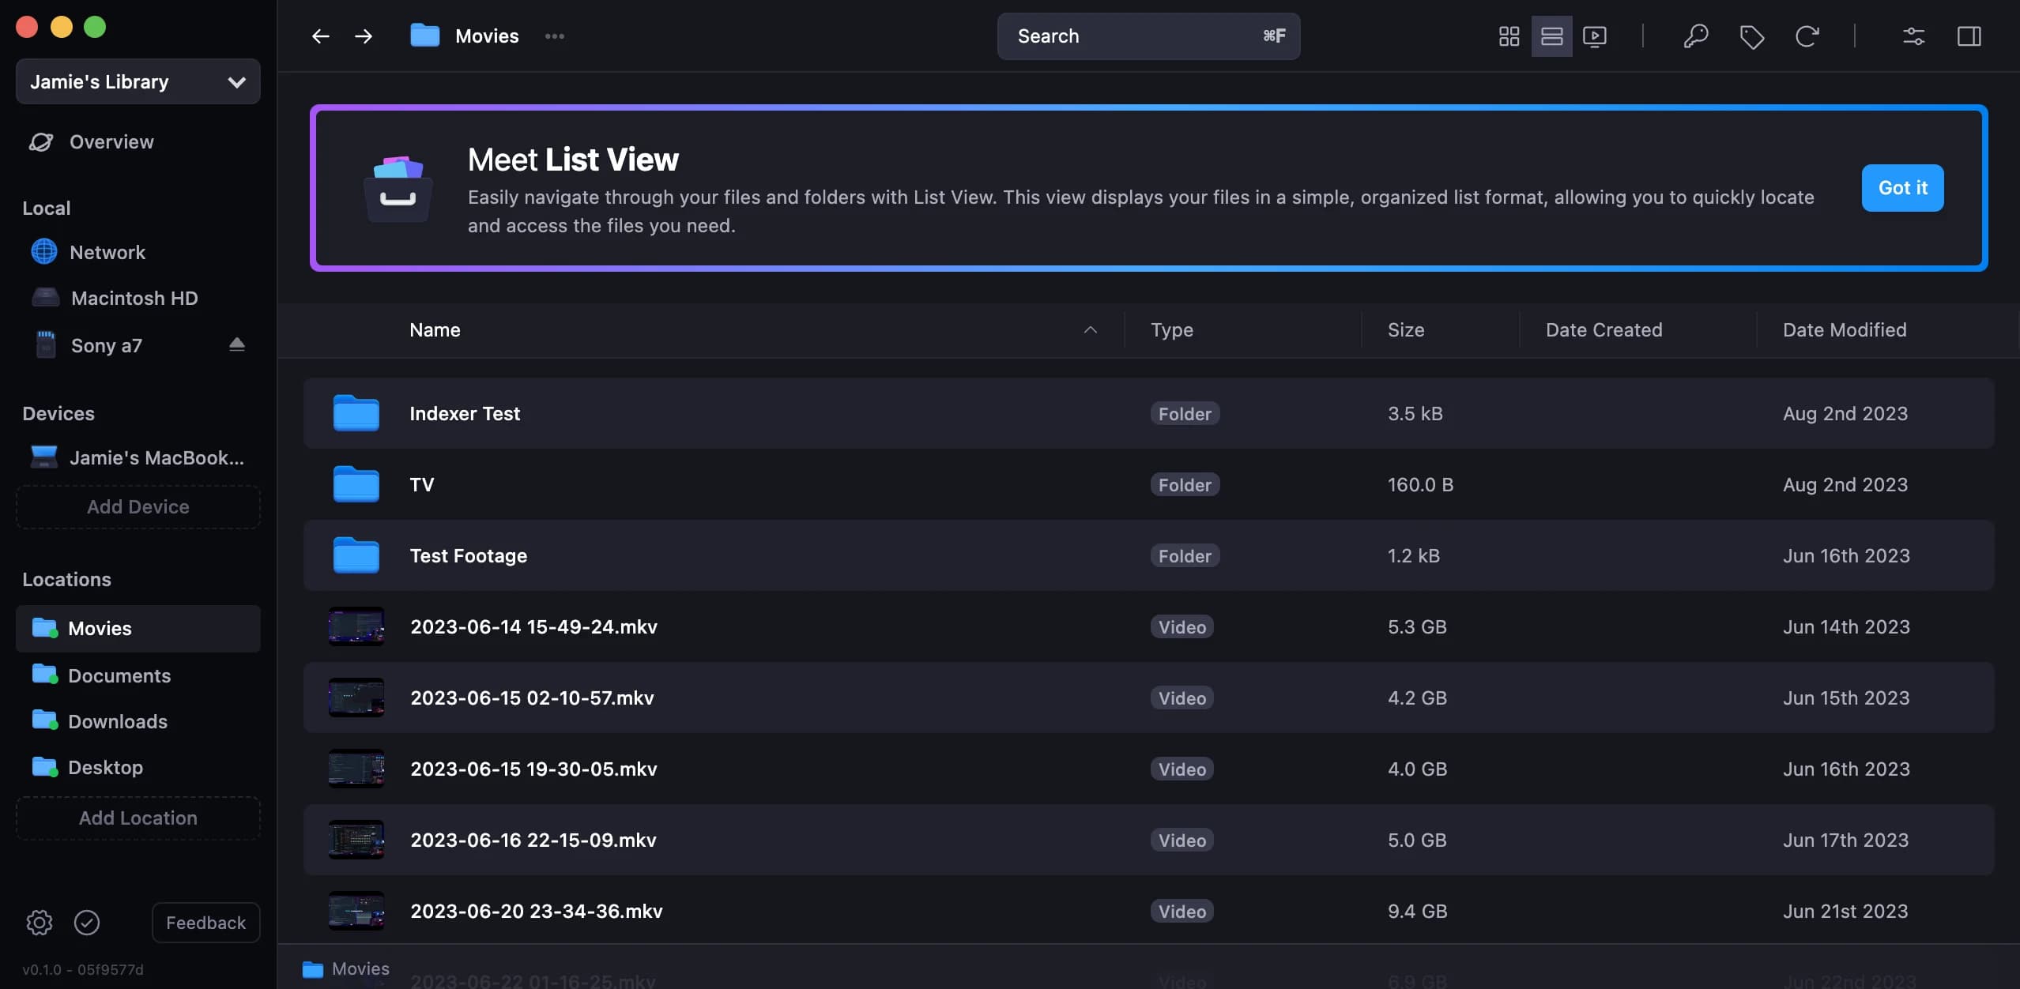This screenshot has width=2020, height=989.
Task: Select Downloads location in sidebar
Action: (117, 721)
